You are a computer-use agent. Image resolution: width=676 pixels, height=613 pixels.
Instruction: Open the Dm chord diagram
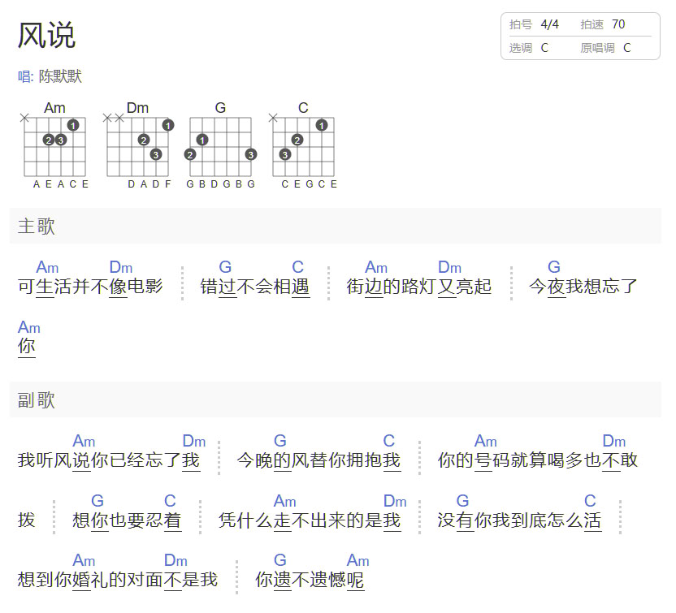(137, 145)
